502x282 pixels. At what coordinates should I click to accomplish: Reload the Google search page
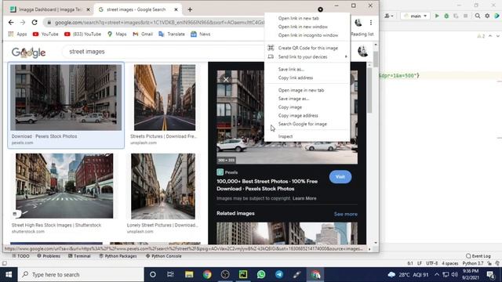point(35,23)
